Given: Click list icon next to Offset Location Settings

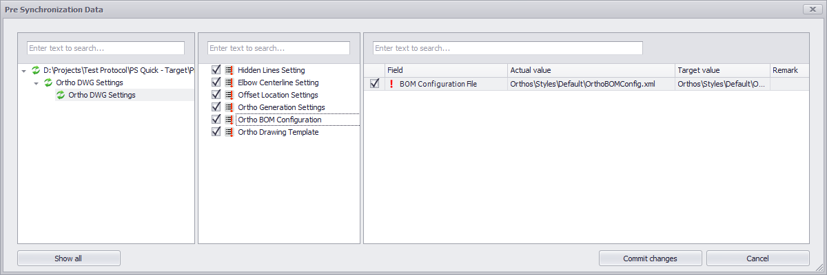Looking at the screenshot, I should [229, 95].
